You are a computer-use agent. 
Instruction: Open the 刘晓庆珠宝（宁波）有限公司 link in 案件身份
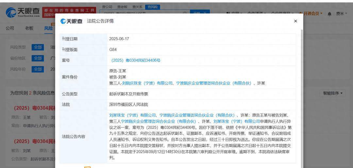(147, 83)
